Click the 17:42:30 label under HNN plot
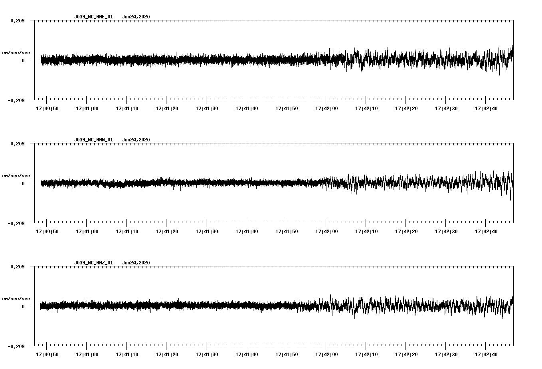 click(446, 231)
